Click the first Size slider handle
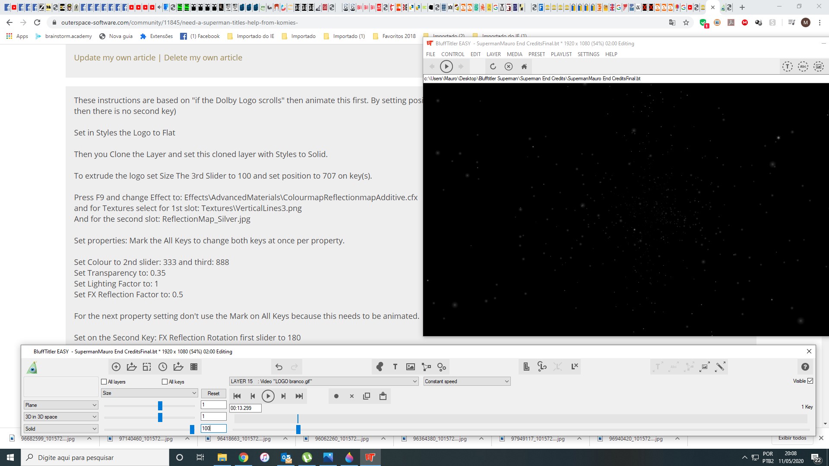This screenshot has height=466, width=829. (160, 406)
